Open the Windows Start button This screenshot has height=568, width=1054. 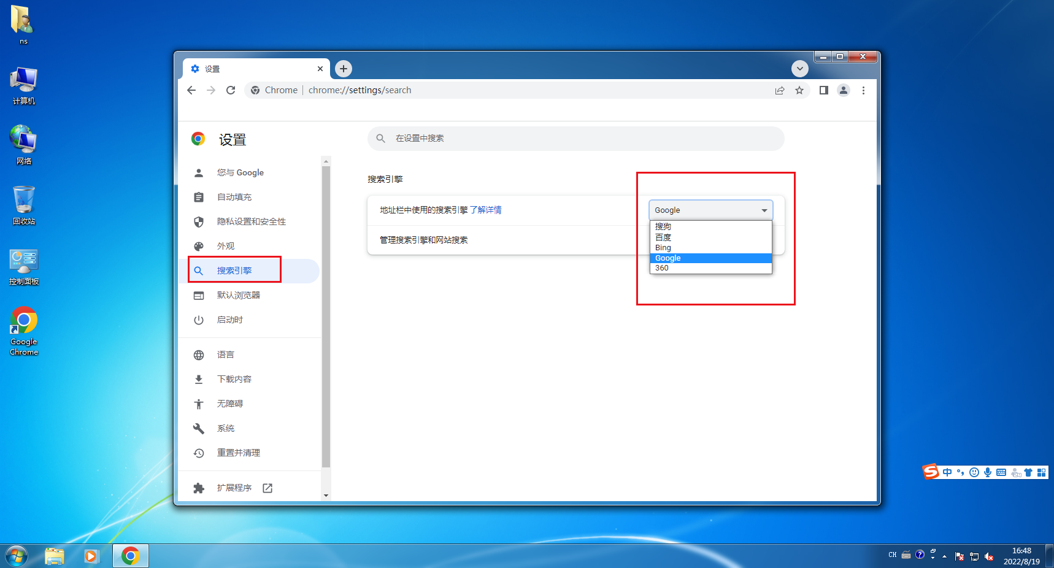click(17, 556)
